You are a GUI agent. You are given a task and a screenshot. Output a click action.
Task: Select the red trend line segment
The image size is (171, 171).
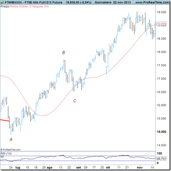pos(5,120)
